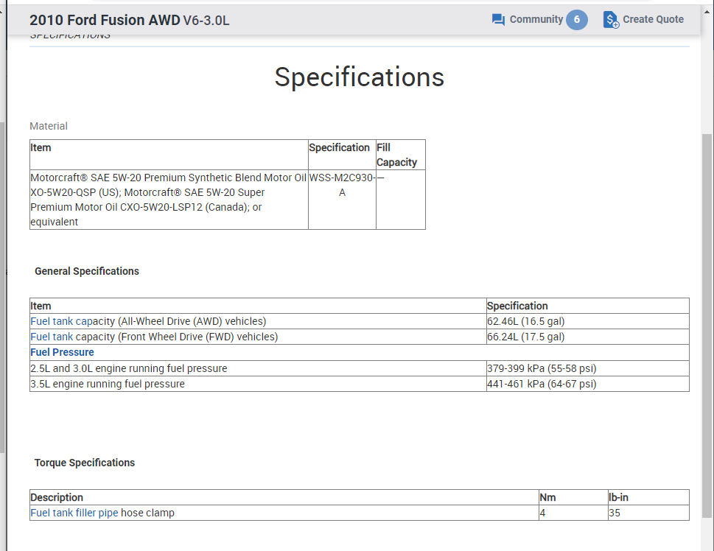The height and width of the screenshot is (551, 714).
Task: Click the 62.46L (16.5 gal) capacity value
Action: (x=525, y=321)
